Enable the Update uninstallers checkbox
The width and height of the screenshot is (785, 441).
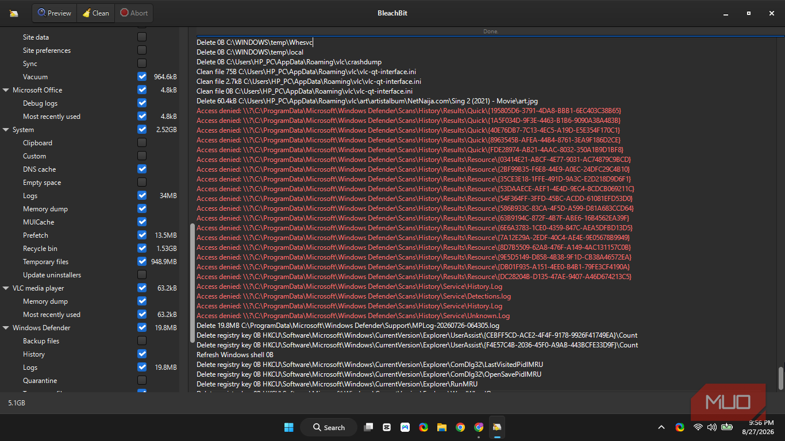[142, 274]
